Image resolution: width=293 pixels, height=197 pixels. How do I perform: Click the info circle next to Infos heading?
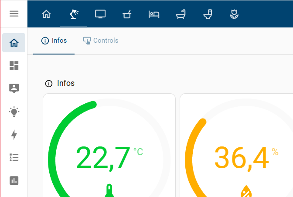[x=49, y=84]
